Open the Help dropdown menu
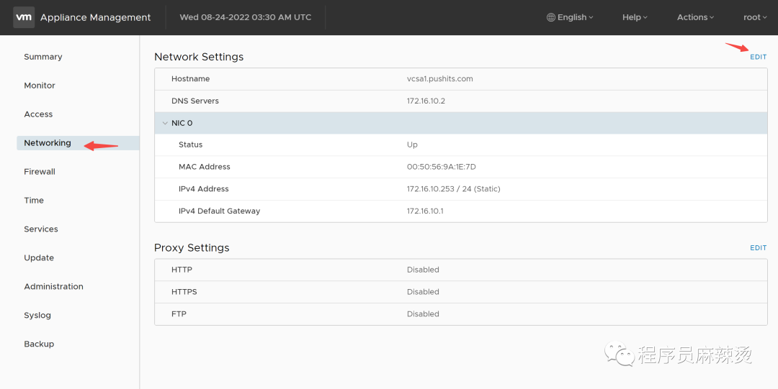The image size is (778, 389). (635, 17)
